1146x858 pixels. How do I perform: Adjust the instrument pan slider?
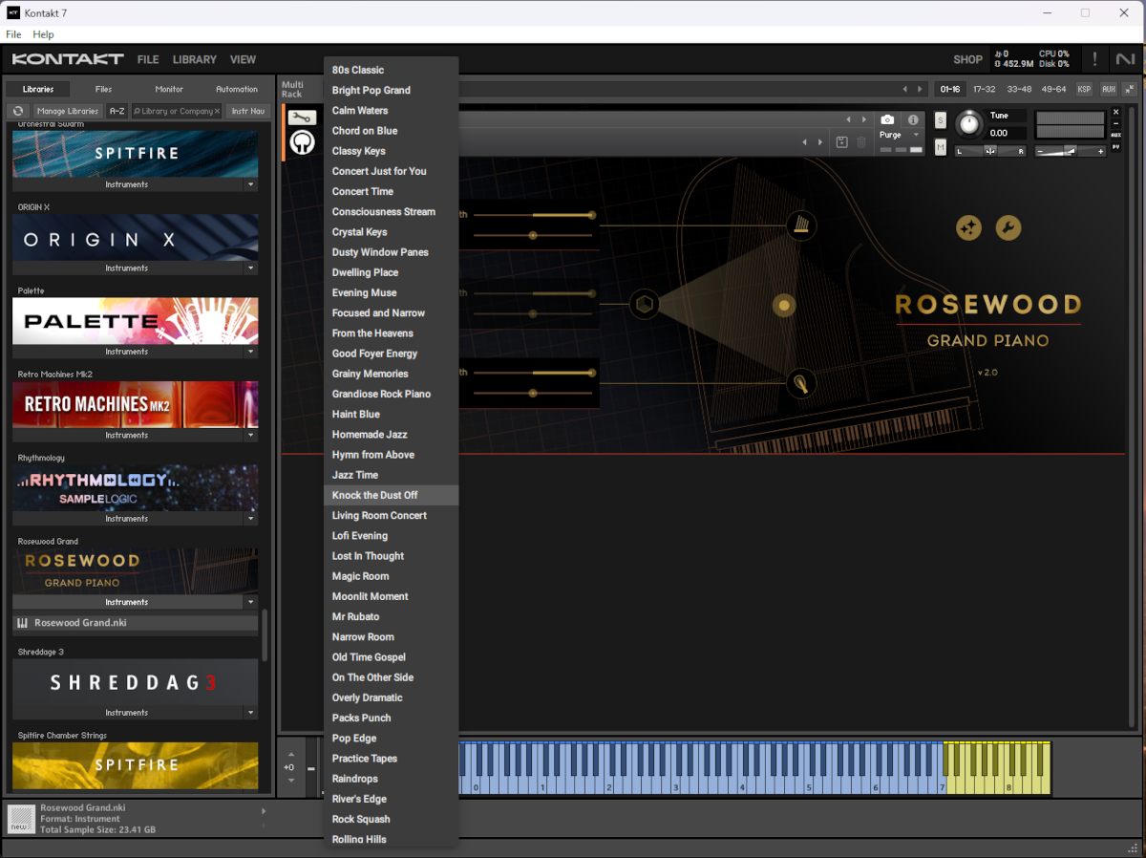pos(990,151)
